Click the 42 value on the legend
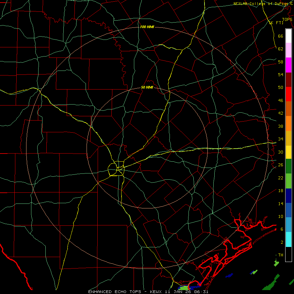 pyautogui.click(x=281, y=113)
